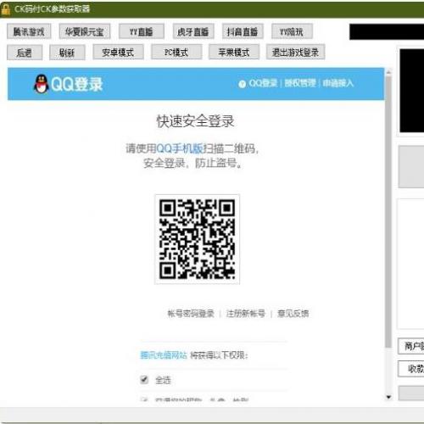The height and width of the screenshot is (424, 424).
Task: Open the QQ登录 header link
Action: coord(263,83)
